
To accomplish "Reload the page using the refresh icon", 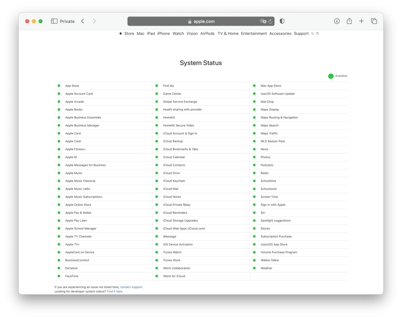I will [x=270, y=21].
